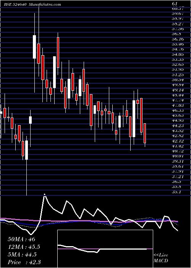Select the 'Price : 42.3' reading
The image size is (191, 268).
click(24, 262)
